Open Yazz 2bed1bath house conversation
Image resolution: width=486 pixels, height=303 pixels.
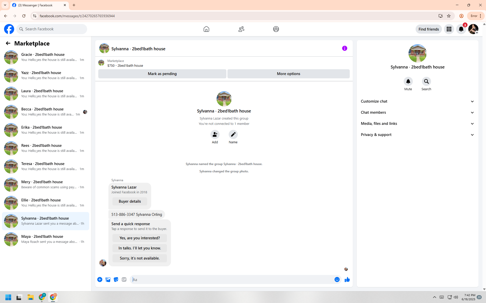(46, 75)
